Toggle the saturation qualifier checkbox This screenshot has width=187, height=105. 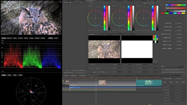pyautogui.click(x=164, y=8)
